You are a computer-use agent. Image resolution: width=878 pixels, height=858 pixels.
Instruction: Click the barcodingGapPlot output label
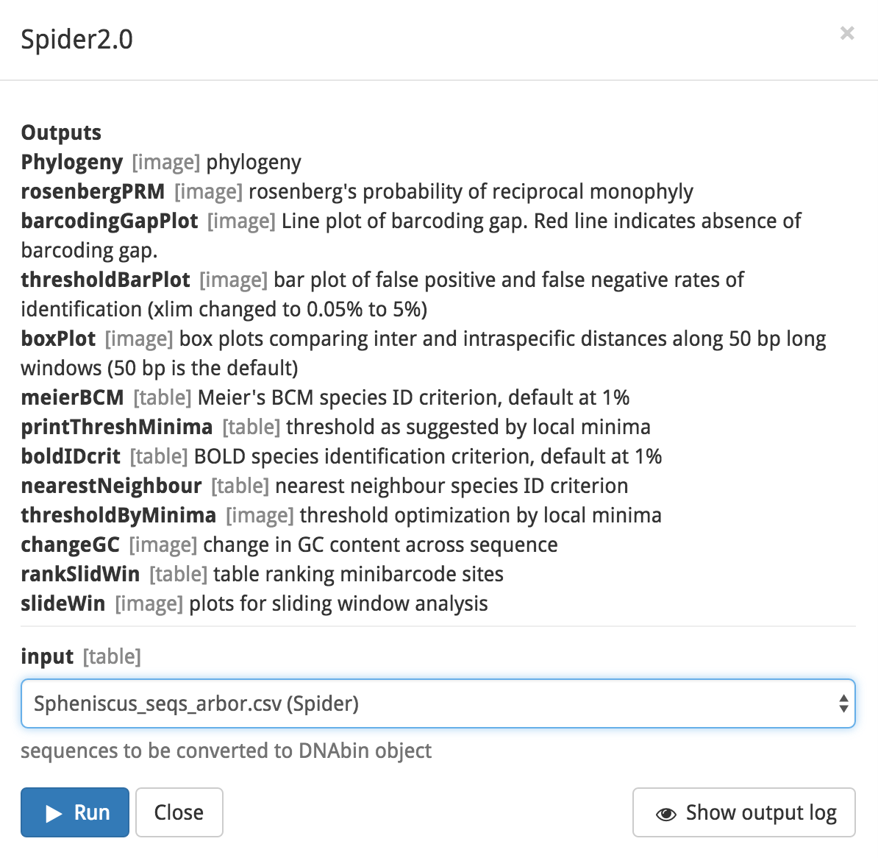(x=109, y=221)
